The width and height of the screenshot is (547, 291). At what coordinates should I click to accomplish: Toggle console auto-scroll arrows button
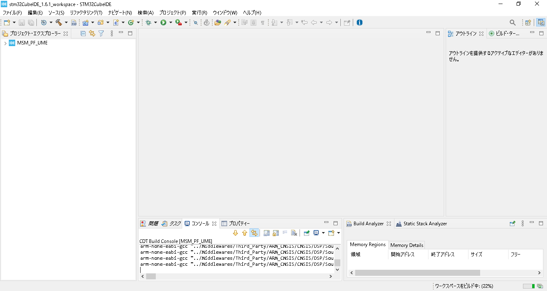[254, 233]
